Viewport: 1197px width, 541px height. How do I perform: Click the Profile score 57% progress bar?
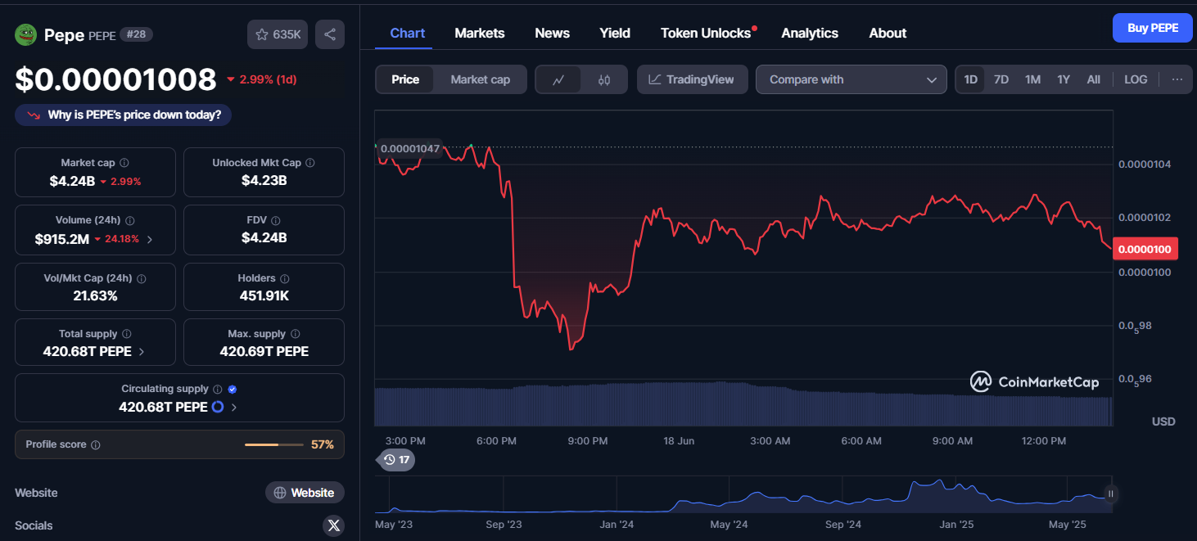coord(273,445)
